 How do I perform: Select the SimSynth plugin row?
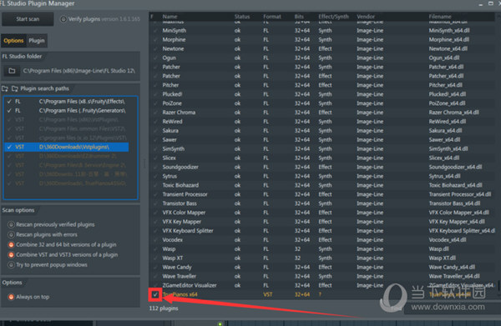(322, 148)
